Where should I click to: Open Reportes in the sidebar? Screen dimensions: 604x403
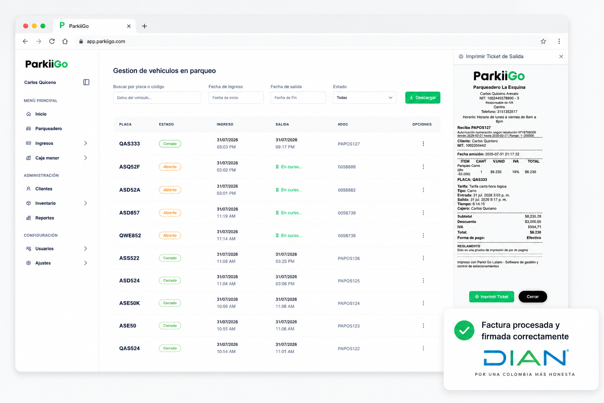pyautogui.click(x=44, y=218)
